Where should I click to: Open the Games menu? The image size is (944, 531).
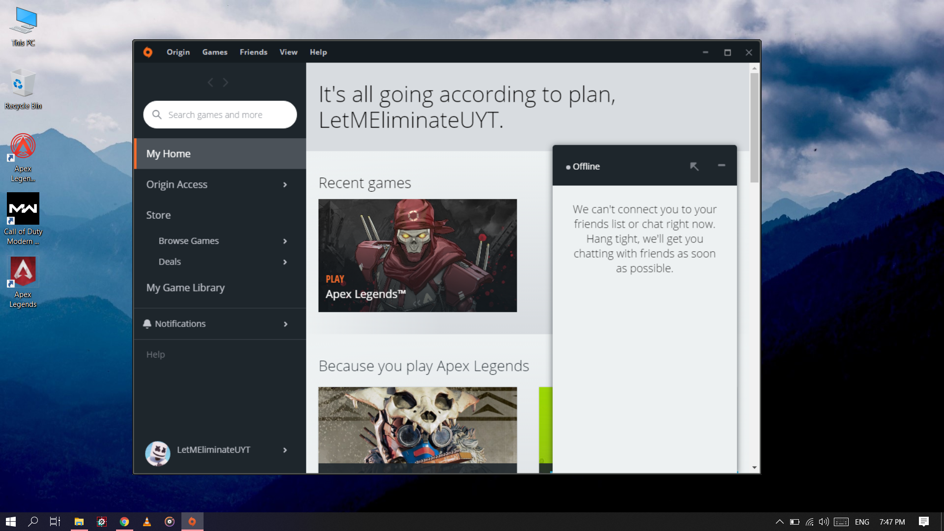click(215, 52)
